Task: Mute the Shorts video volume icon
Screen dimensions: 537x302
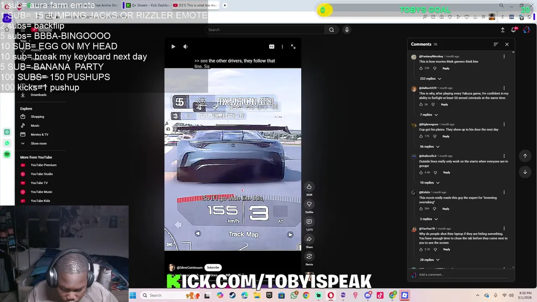Action: (185, 47)
